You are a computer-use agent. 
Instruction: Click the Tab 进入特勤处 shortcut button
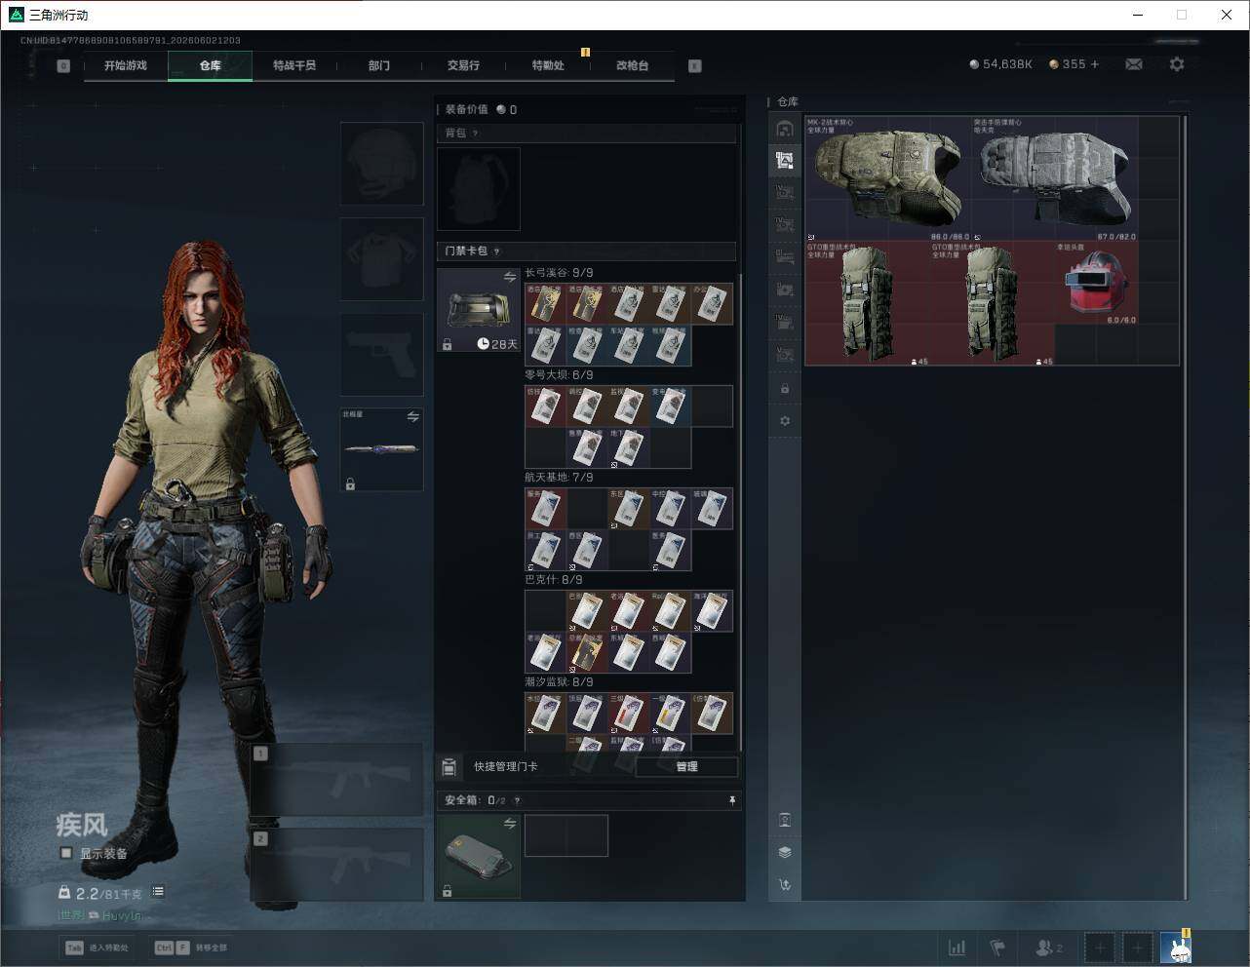tap(97, 948)
